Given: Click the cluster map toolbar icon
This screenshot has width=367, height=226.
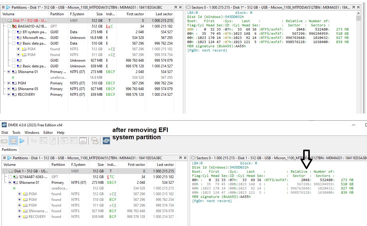Looking at the screenshot, I should [x=83, y=141].
